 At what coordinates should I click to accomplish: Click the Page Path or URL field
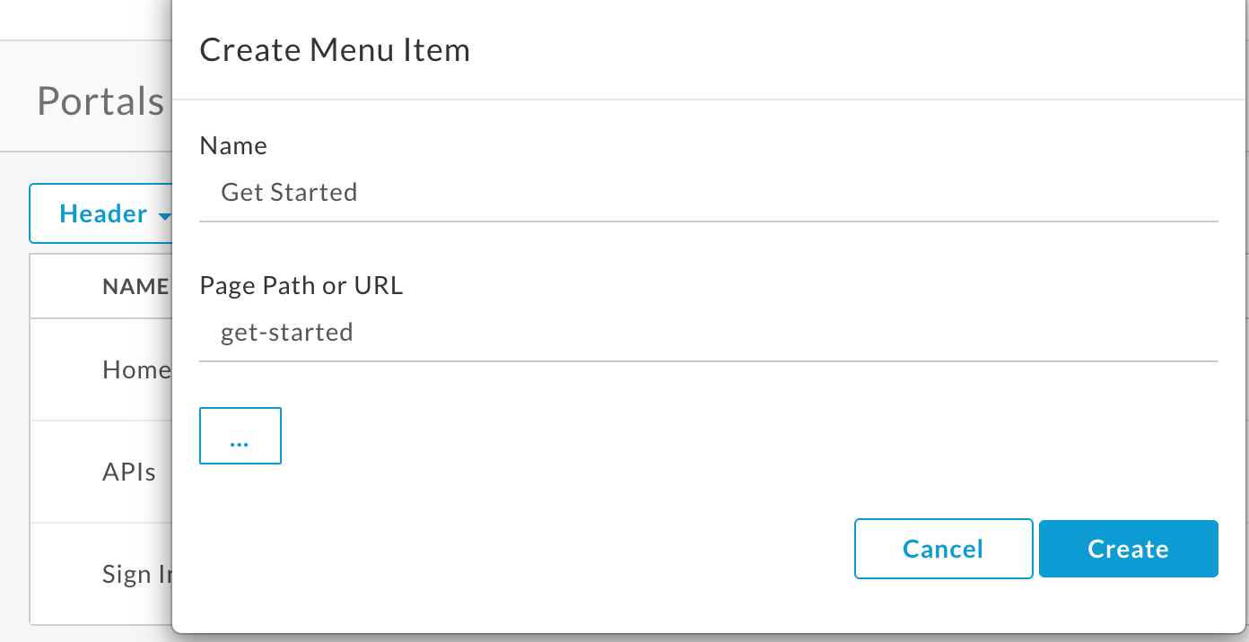[628, 332]
